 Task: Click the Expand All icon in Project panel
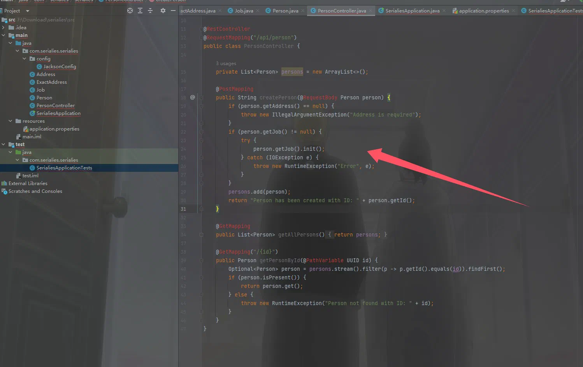point(140,11)
